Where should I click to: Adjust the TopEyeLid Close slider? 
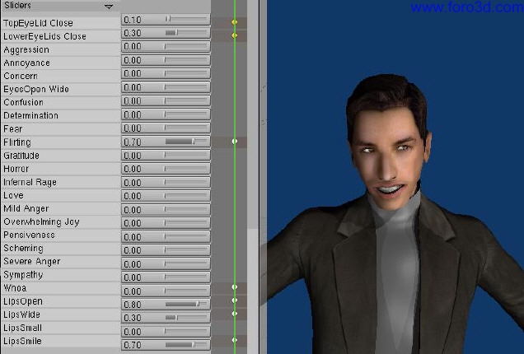pos(166,20)
